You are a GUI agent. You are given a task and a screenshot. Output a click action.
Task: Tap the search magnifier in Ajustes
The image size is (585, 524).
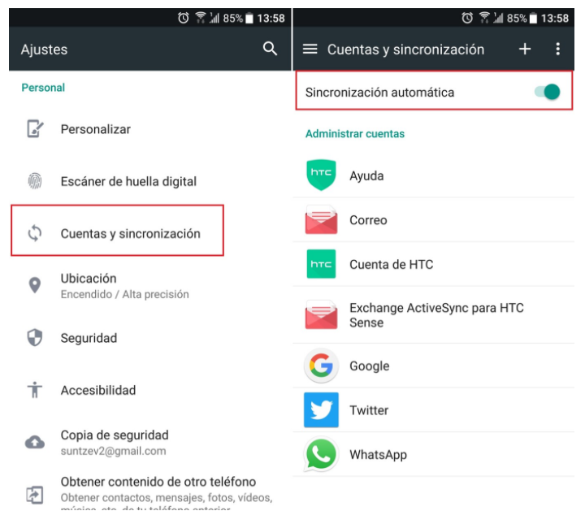(x=270, y=49)
